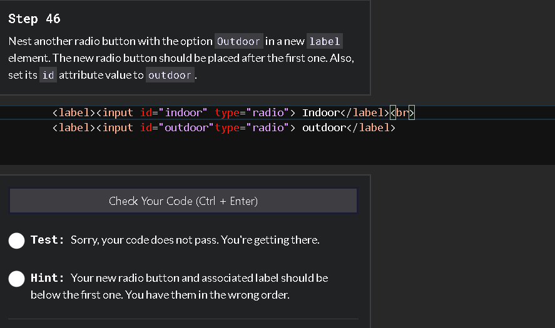Click the Indoor text in first code line

(319, 113)
